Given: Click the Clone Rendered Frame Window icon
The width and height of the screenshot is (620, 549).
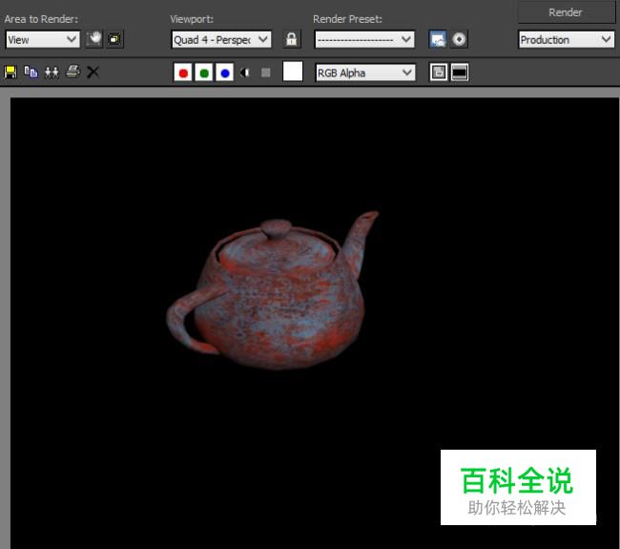Looking at the screenshot, I should (x=52, y=72).
